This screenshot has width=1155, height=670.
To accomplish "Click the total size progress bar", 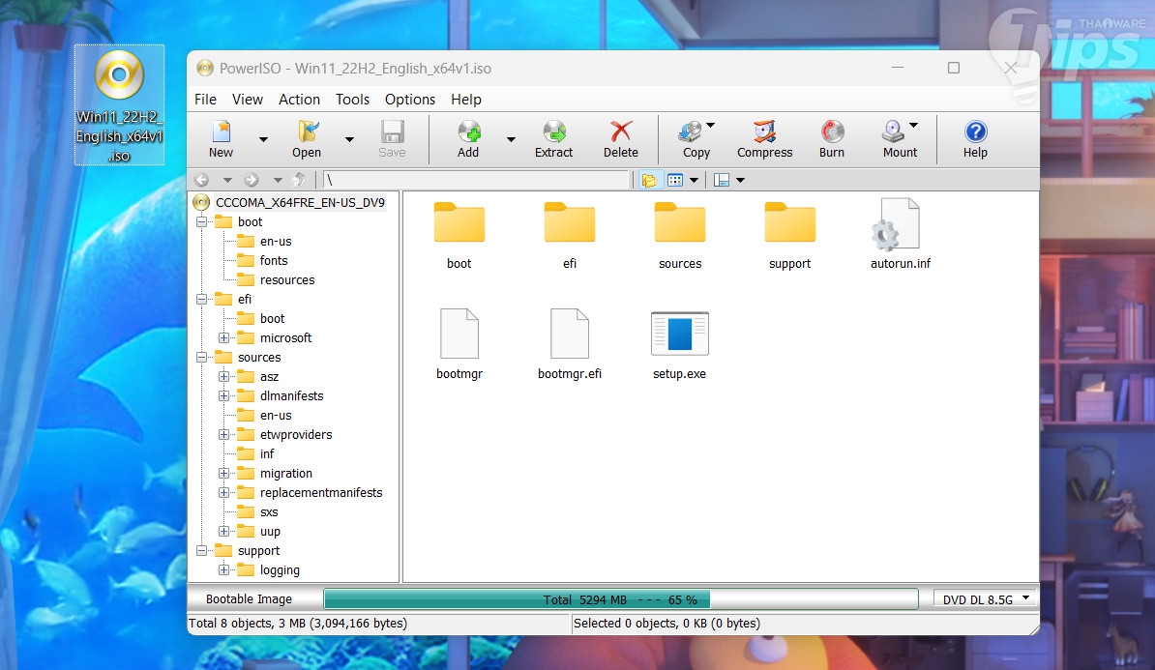I will point(620,599).
